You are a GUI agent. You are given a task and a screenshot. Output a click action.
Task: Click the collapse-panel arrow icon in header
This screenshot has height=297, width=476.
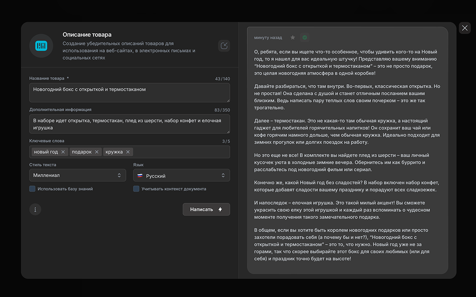(224, 46)
